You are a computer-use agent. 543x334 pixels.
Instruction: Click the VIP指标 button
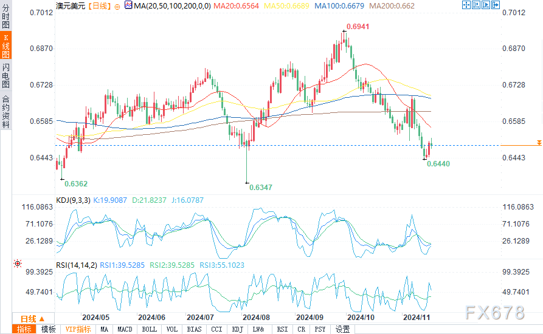pyautogui.click(x=78, y=329)
